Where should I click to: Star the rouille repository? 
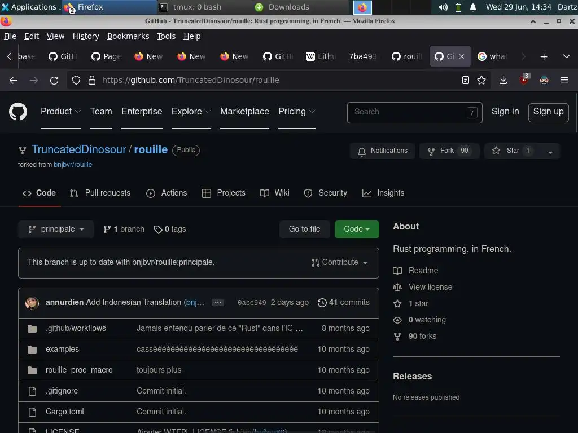[513, 151]
